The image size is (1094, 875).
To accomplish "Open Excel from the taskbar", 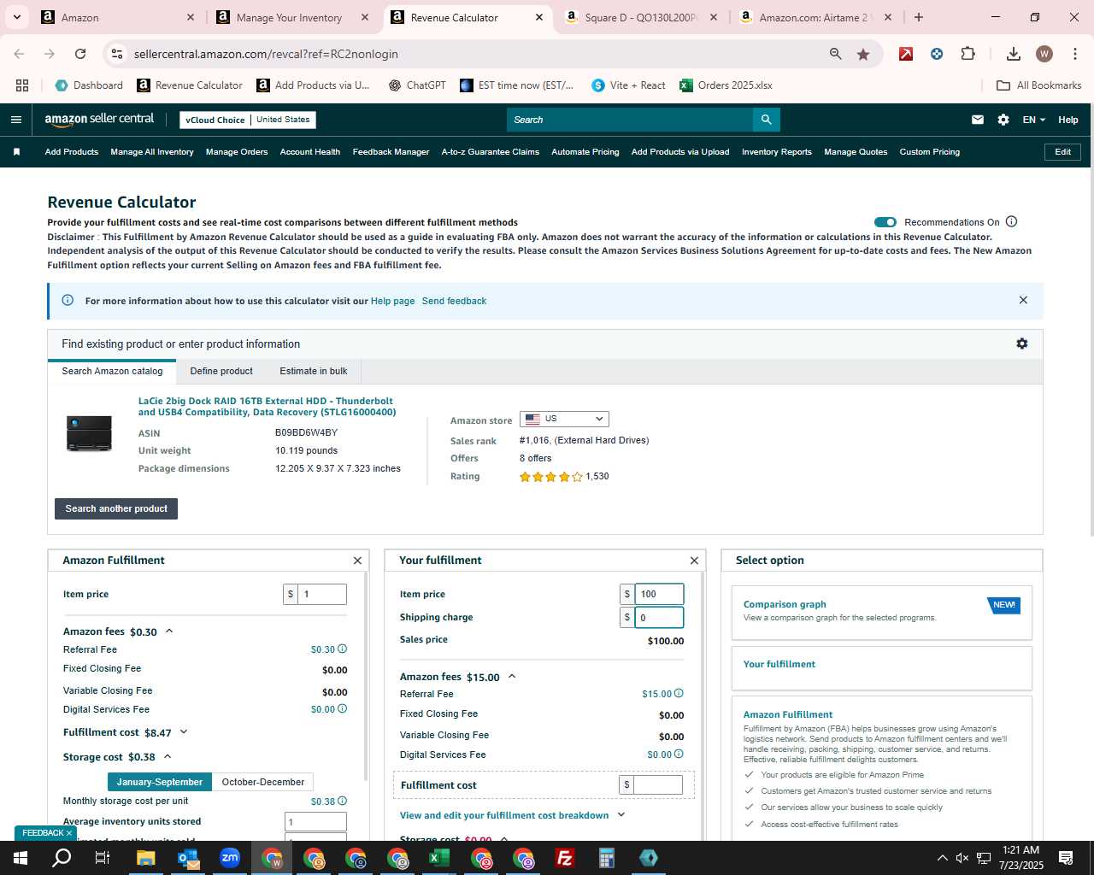I will (x=439, y=858).
